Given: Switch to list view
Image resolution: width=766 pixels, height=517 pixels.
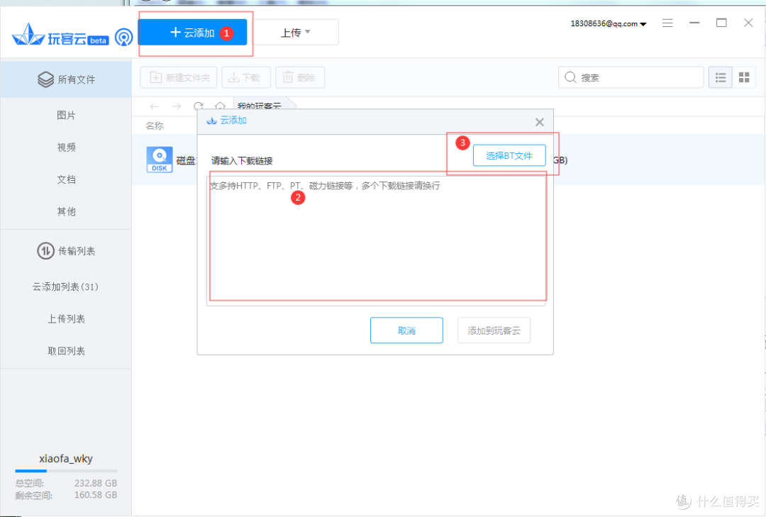Looking at the screenshot, I should (x=721, y=77).
